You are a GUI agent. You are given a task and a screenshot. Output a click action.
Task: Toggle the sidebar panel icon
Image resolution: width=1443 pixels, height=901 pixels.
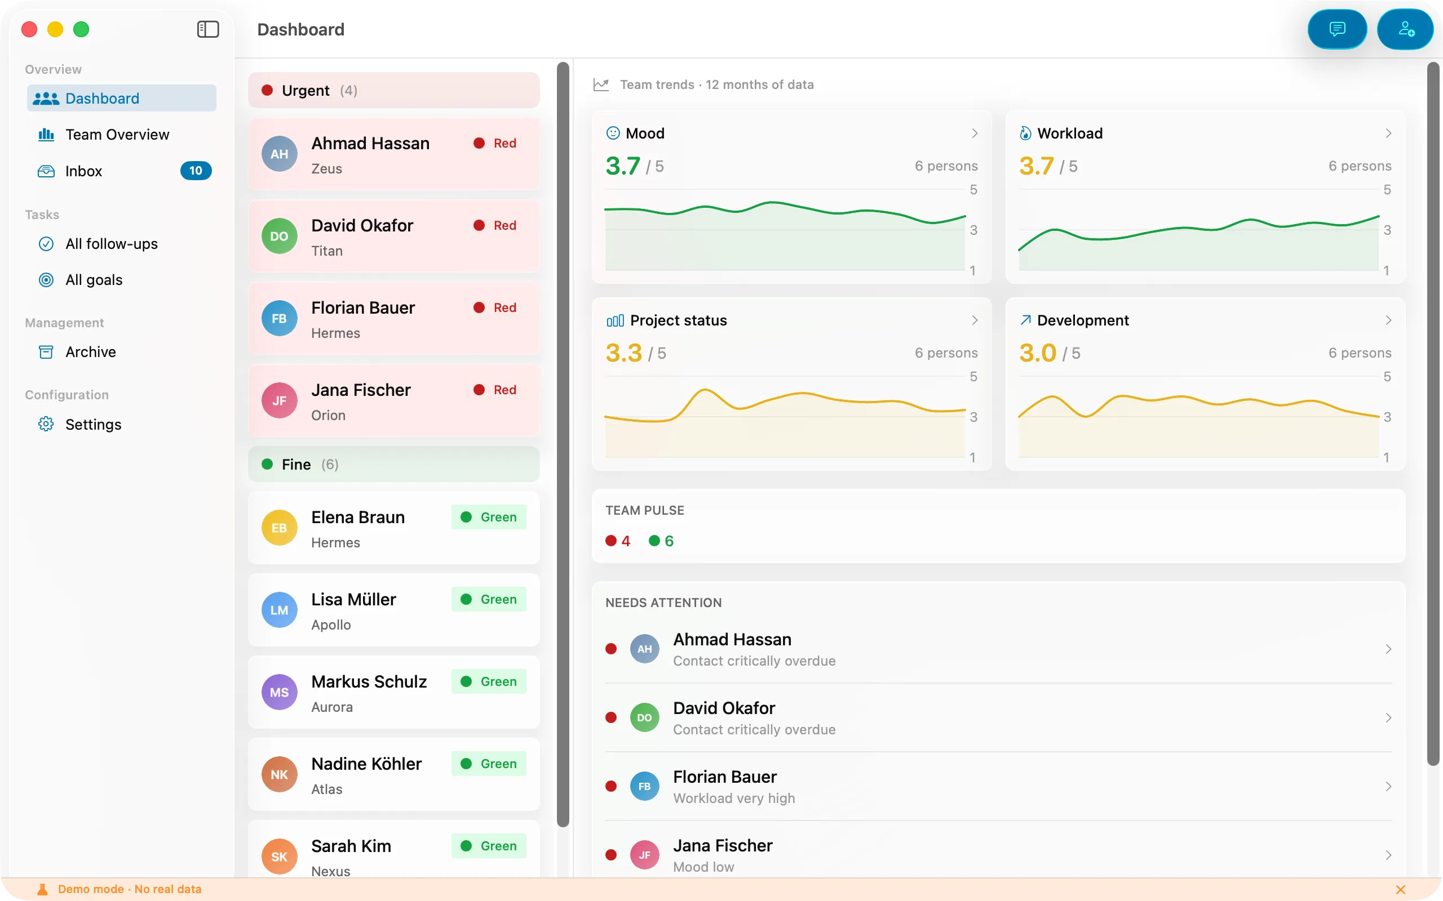[208, 29]
